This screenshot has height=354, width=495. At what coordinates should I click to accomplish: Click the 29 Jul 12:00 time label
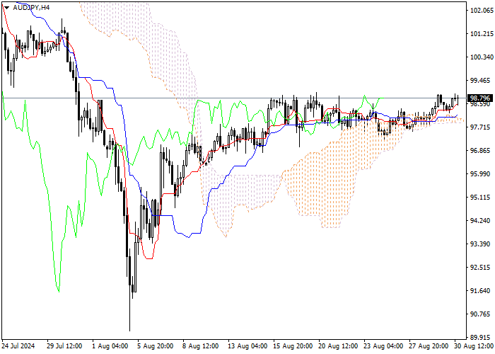click(64, 346)
